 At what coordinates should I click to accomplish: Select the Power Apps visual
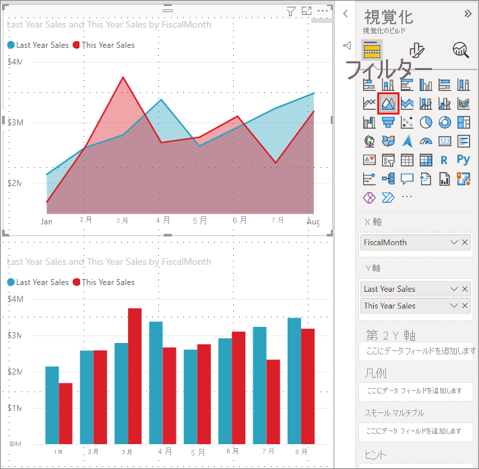(x=369, y=197)
